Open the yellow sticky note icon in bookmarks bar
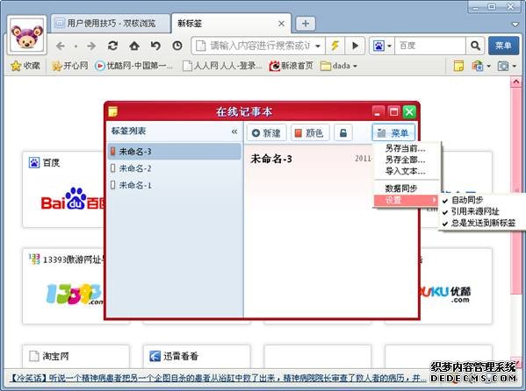Screen dimensions: 526x391 pyautogui.click(x=458, y=66)
